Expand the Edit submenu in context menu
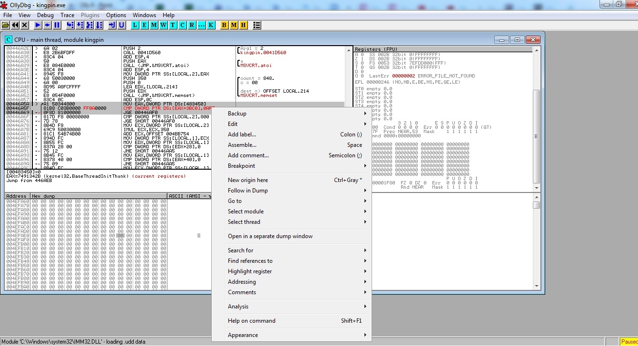 tap(291, 124)
